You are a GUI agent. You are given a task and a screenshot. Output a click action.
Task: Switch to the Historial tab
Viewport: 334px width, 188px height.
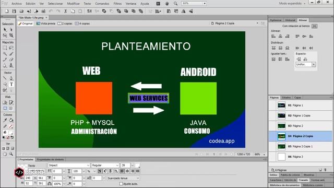coord(290,20)
